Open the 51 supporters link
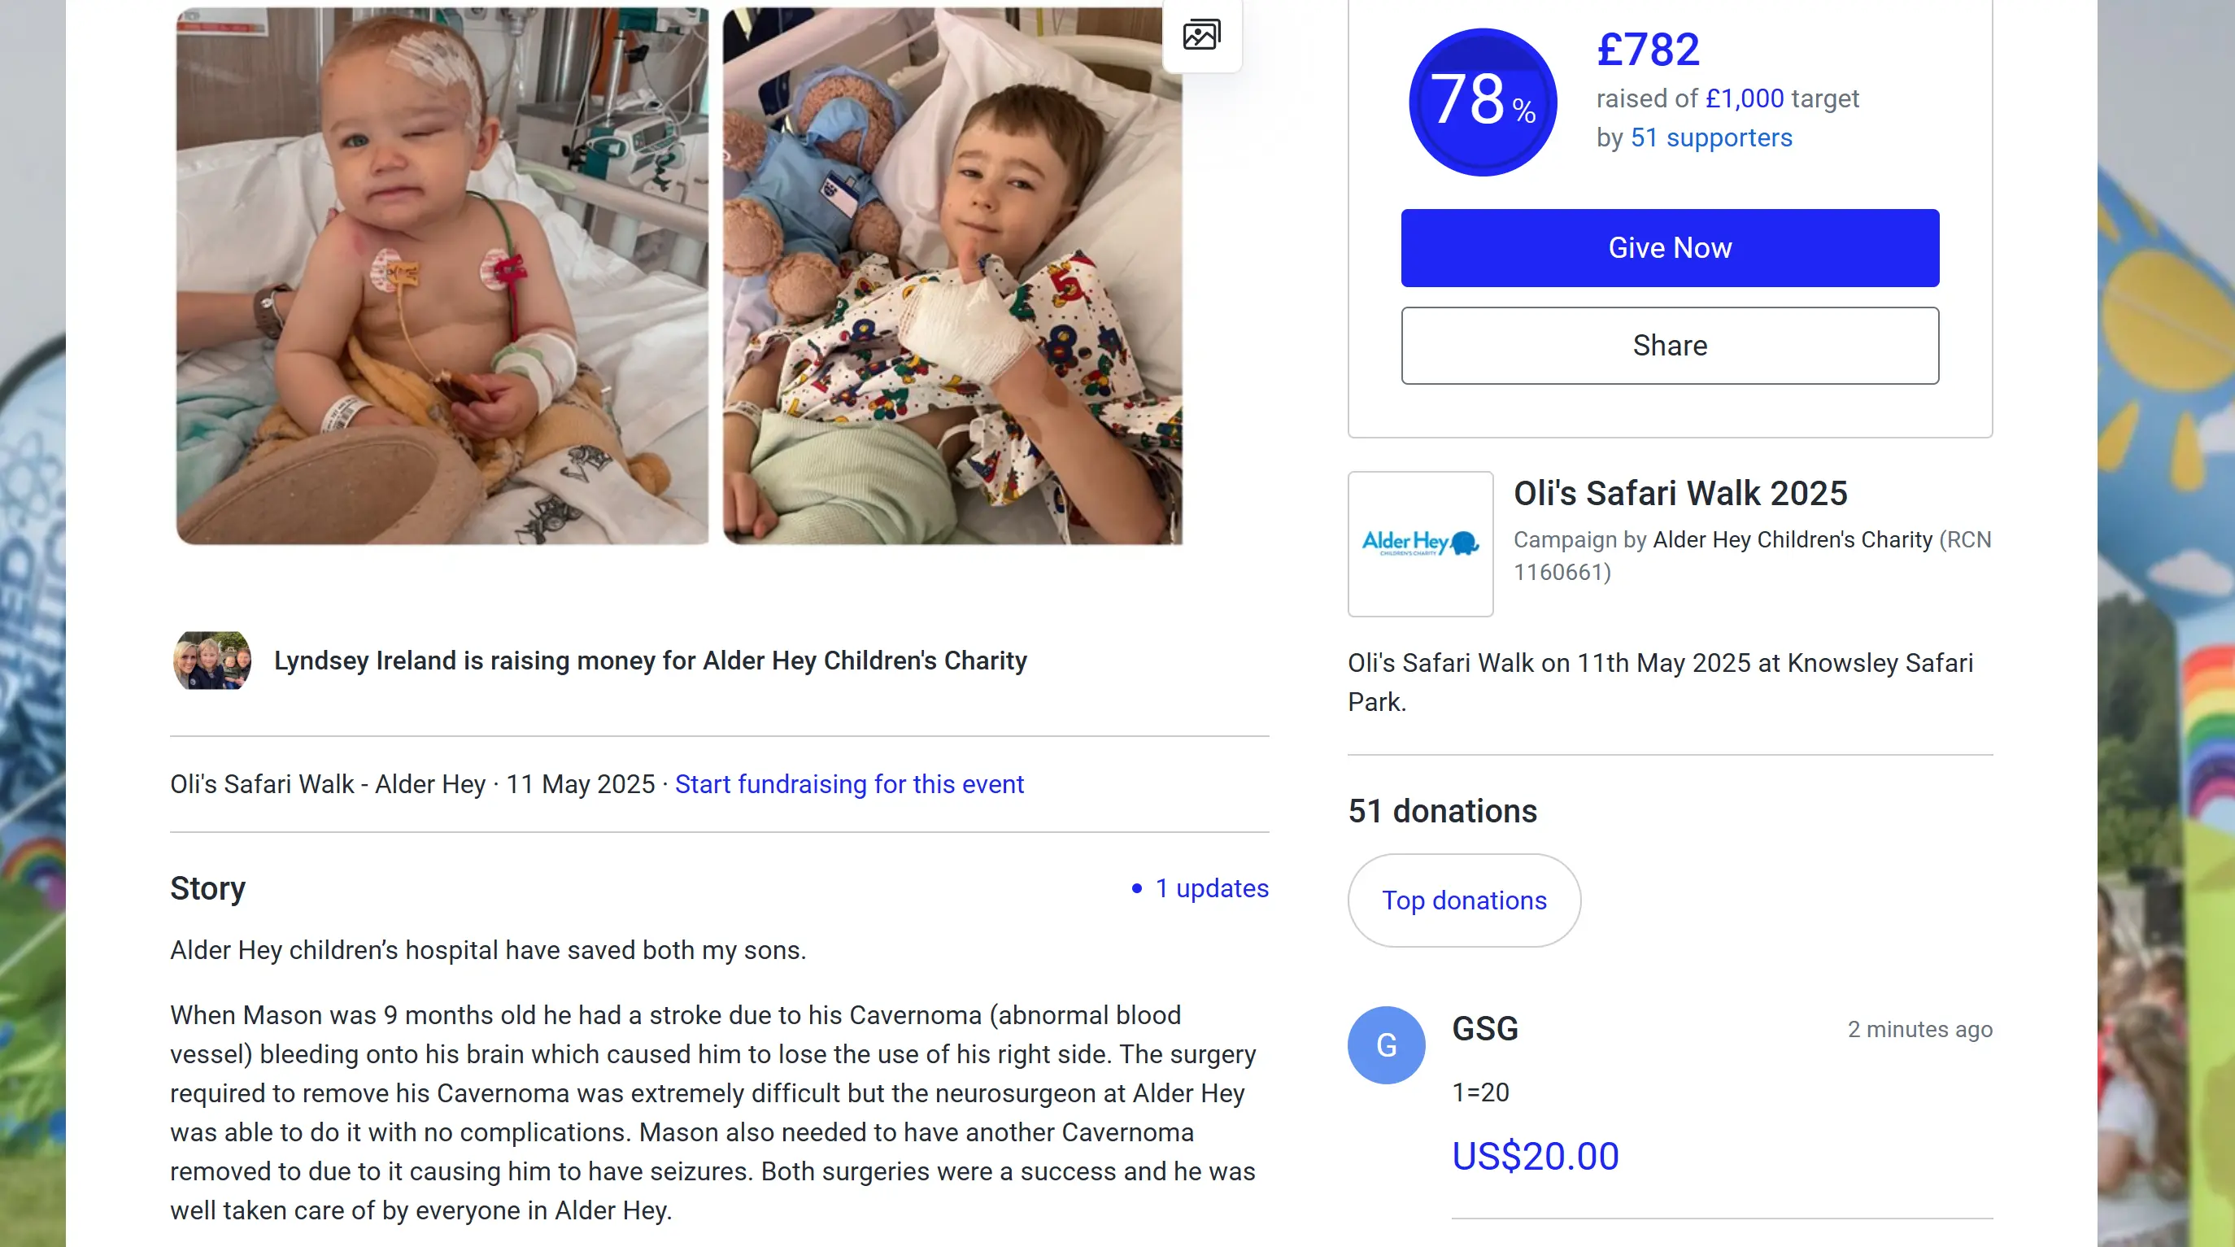 (x=1710, y=137)
